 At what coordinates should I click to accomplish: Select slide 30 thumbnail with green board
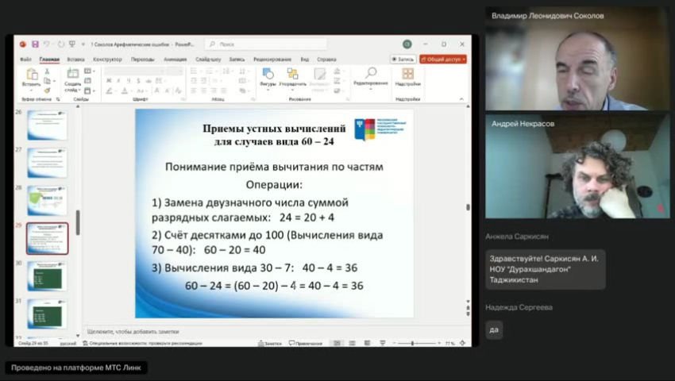(47, 276)
